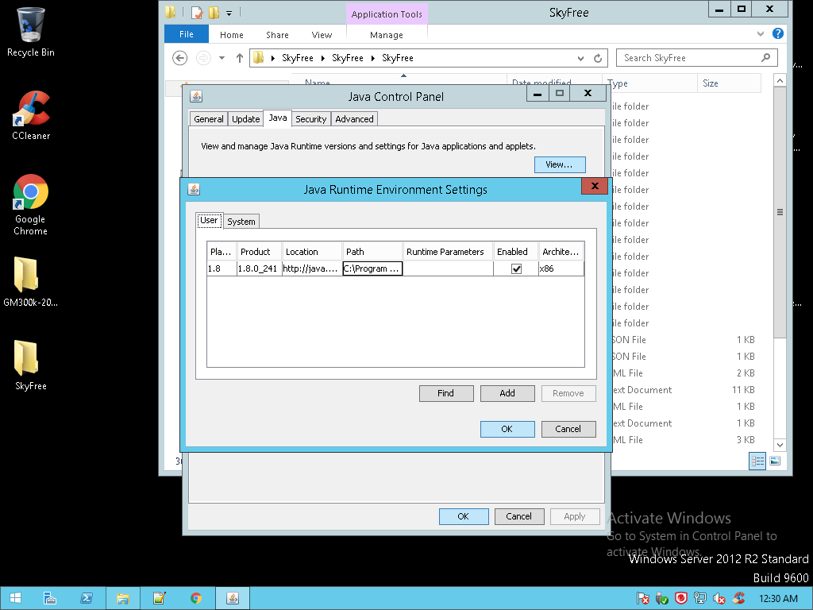The height and width of the screenshot is (610, 813).
Task: Click the Explorer vertical scrollbar up arrow
Action: (x=780, y=80)
